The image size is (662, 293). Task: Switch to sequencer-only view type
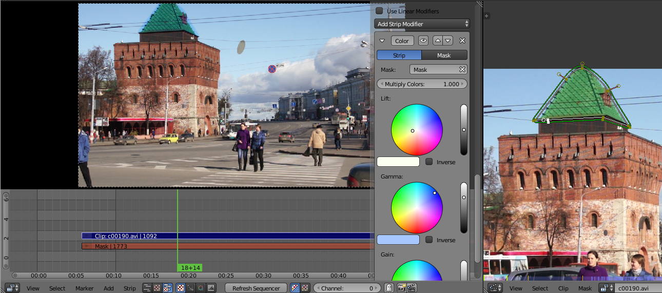[x=147, y=288]
